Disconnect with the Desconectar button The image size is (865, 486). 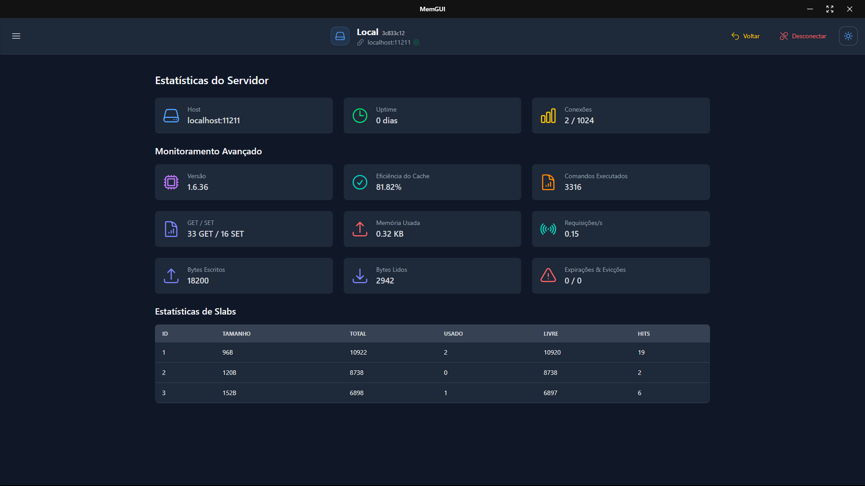click(x=803, y=36)
